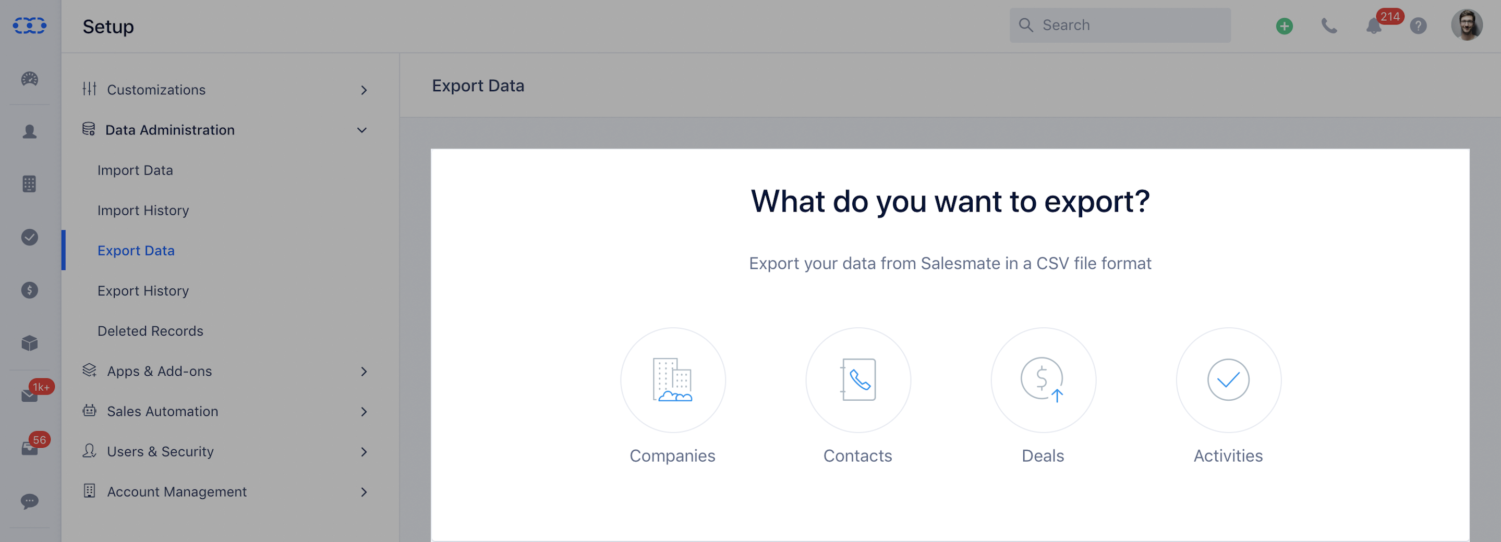
Task: Open the help question mark icon
Action: [1418, 26]
